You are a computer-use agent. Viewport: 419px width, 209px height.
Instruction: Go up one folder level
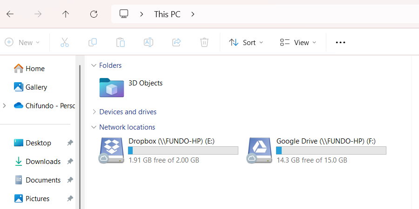pos(66,14)
